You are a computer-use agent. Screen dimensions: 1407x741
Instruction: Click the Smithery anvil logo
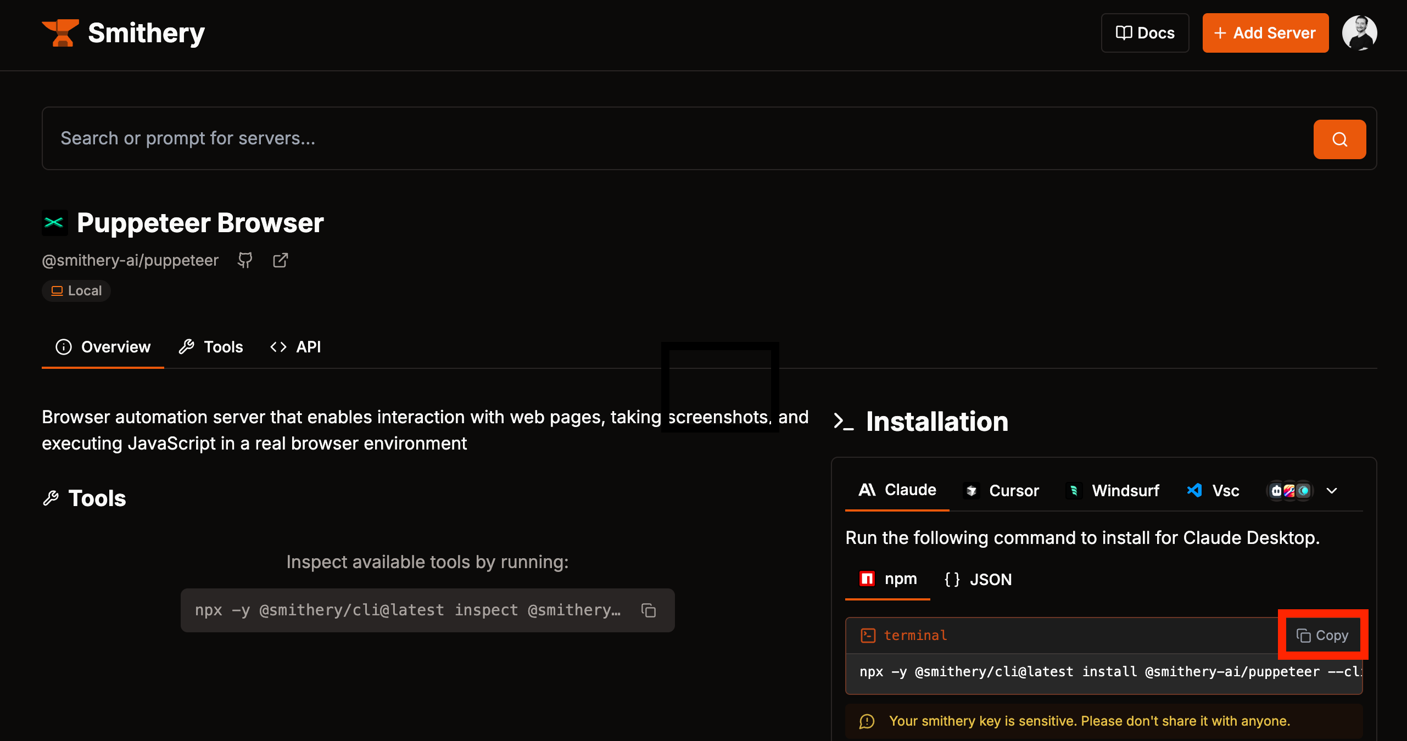coord(60,33)
